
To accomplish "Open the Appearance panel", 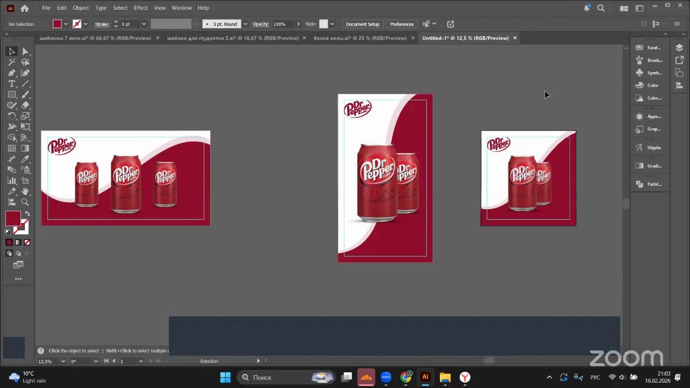I will tap(649, 116).
